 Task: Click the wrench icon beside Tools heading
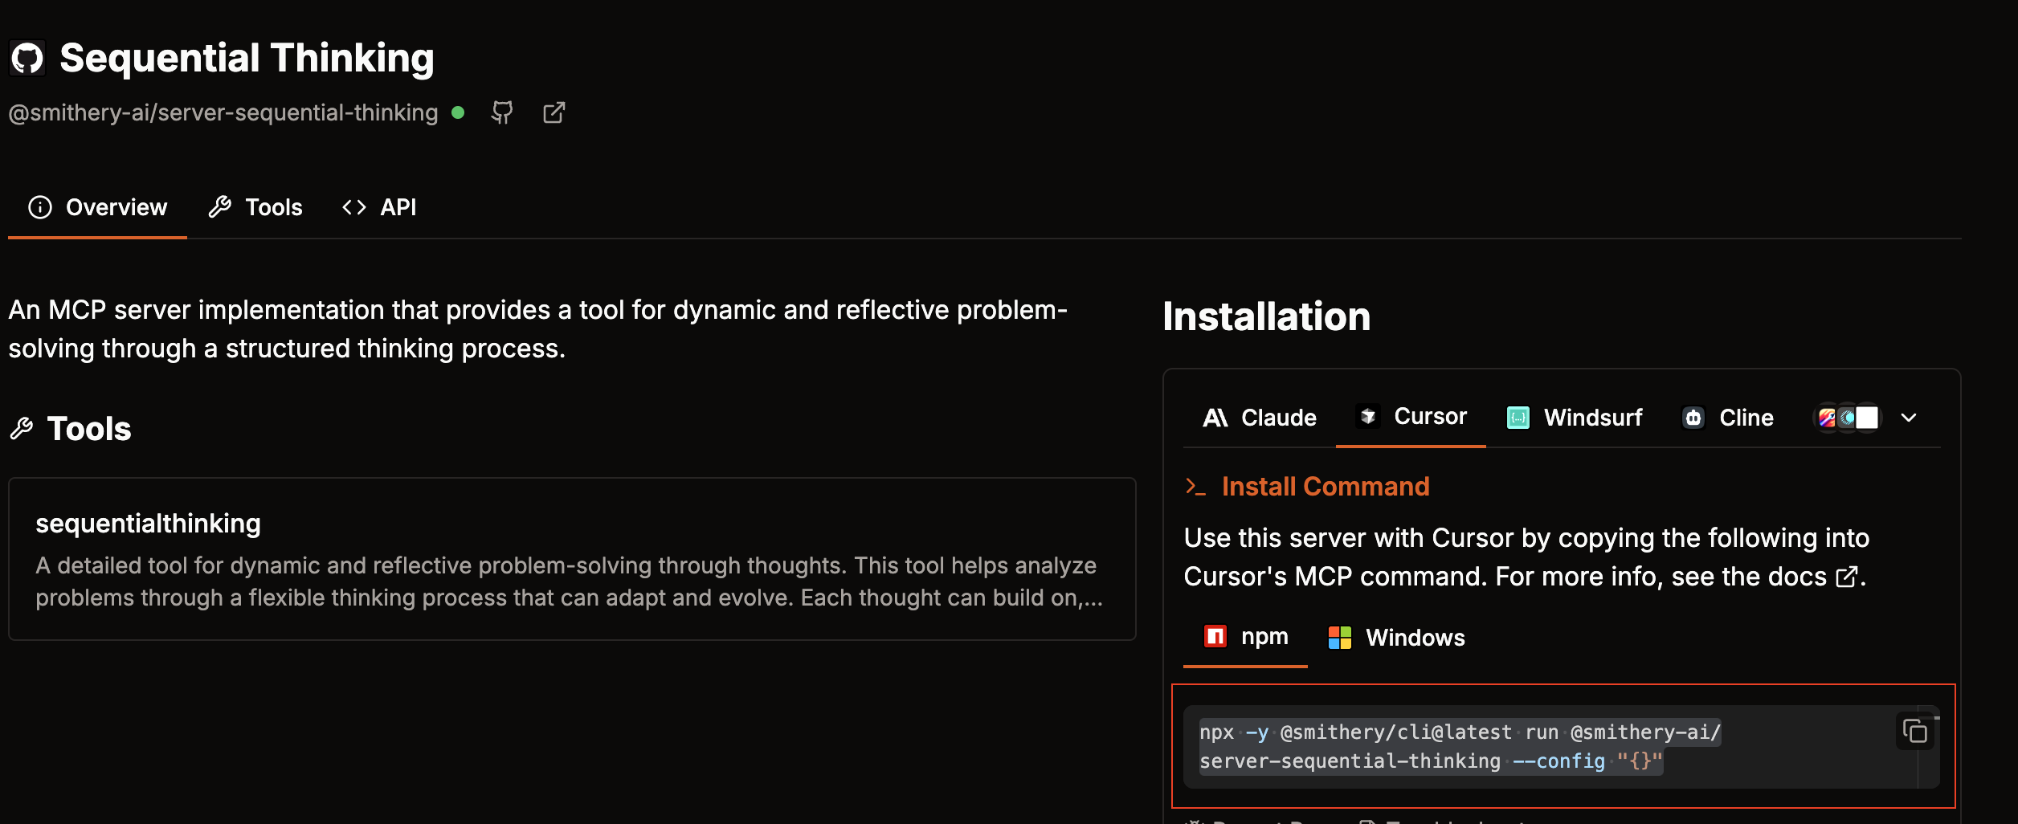pos(22,429)
